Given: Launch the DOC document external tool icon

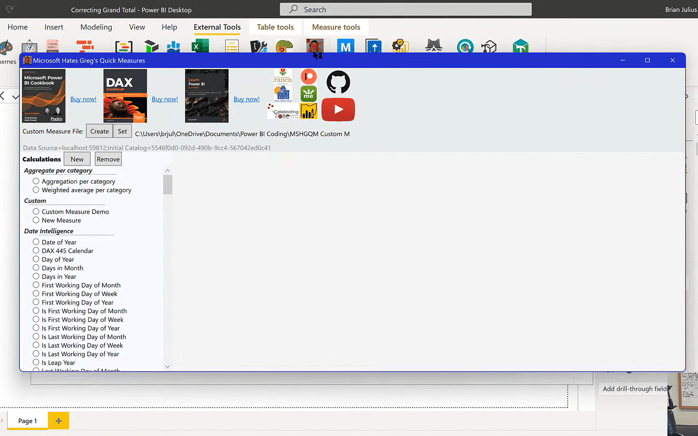Looking at the screenshot, I should tap(232, 46).
